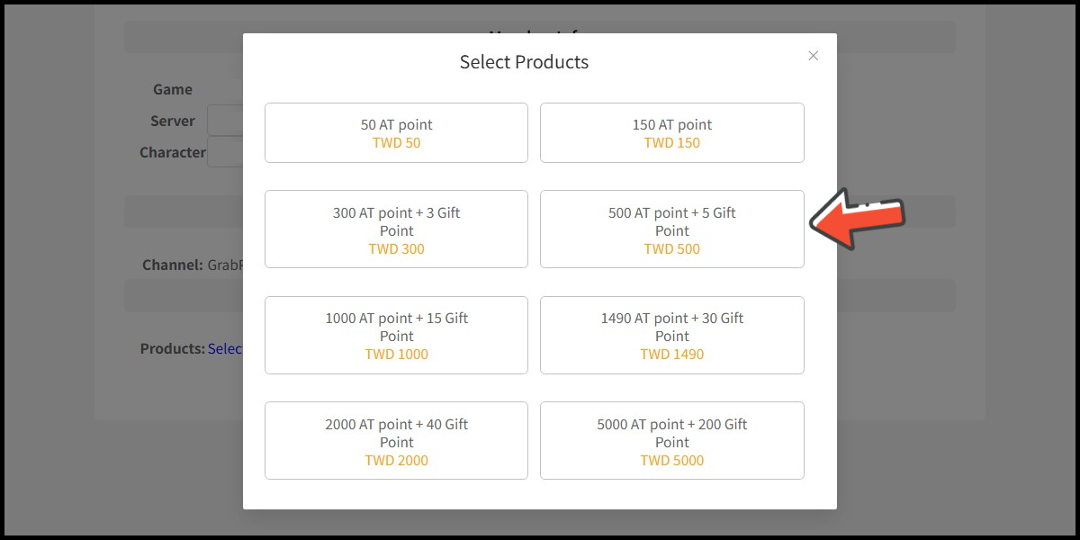
Task: Close the Select Products dialog
Action: [x=814, y=56]
